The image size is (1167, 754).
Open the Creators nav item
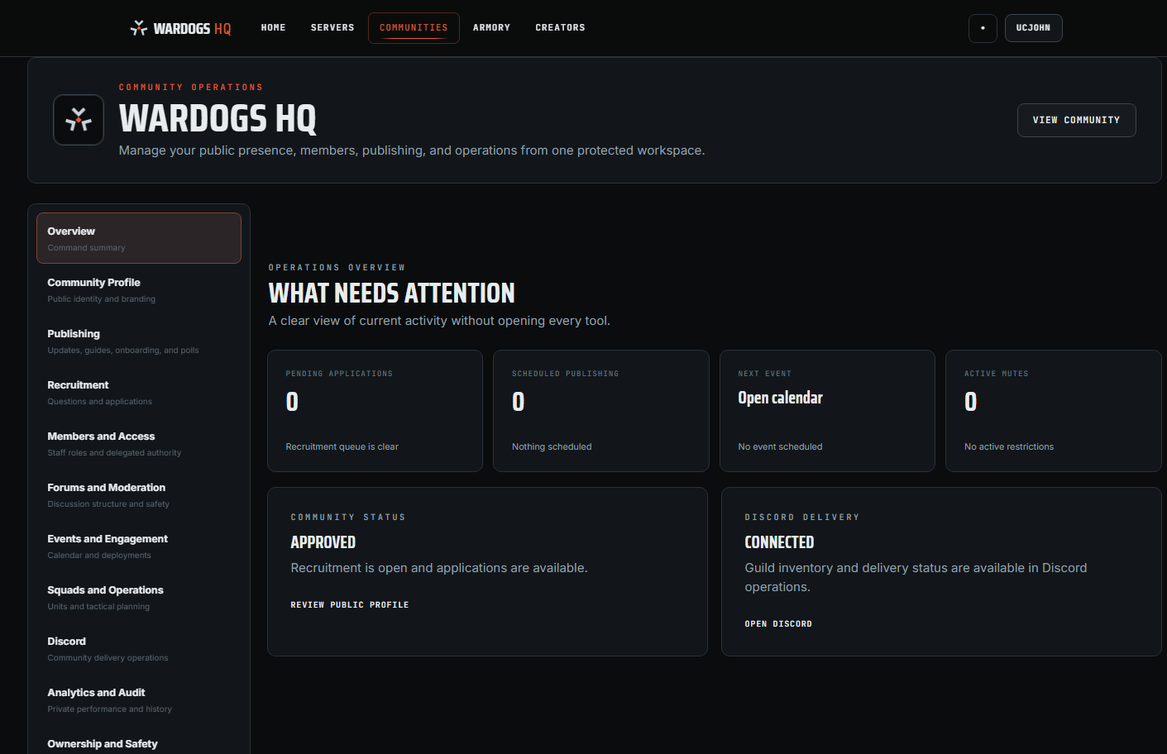[x=560, y=28]
